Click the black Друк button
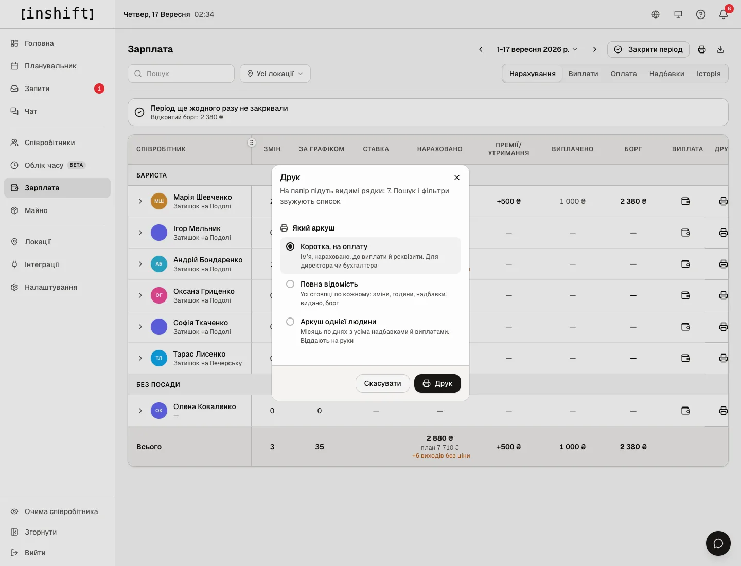The width and height of the screenshot is (741, 566). coord(437,383)
